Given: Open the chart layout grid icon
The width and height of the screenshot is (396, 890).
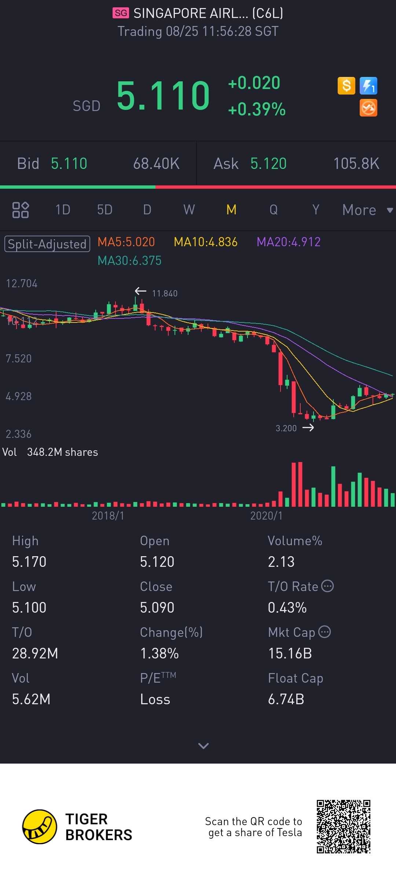Looking at the screenshot, I should (21, 210).
